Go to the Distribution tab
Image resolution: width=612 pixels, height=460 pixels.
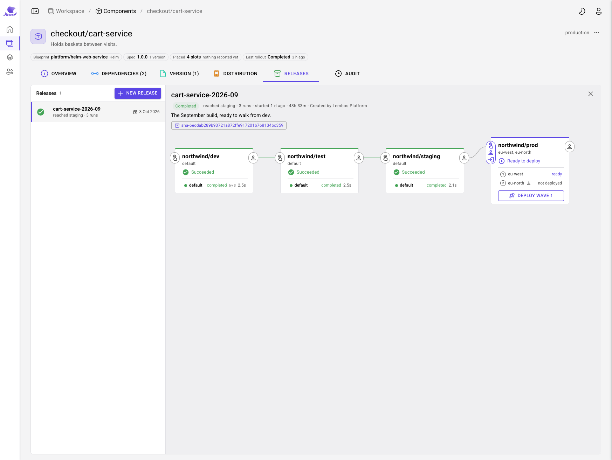point(235,74)
